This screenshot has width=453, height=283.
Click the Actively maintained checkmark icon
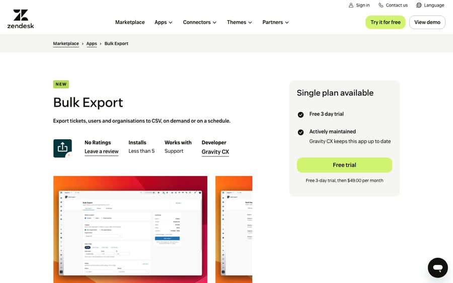tap(300, 132)
